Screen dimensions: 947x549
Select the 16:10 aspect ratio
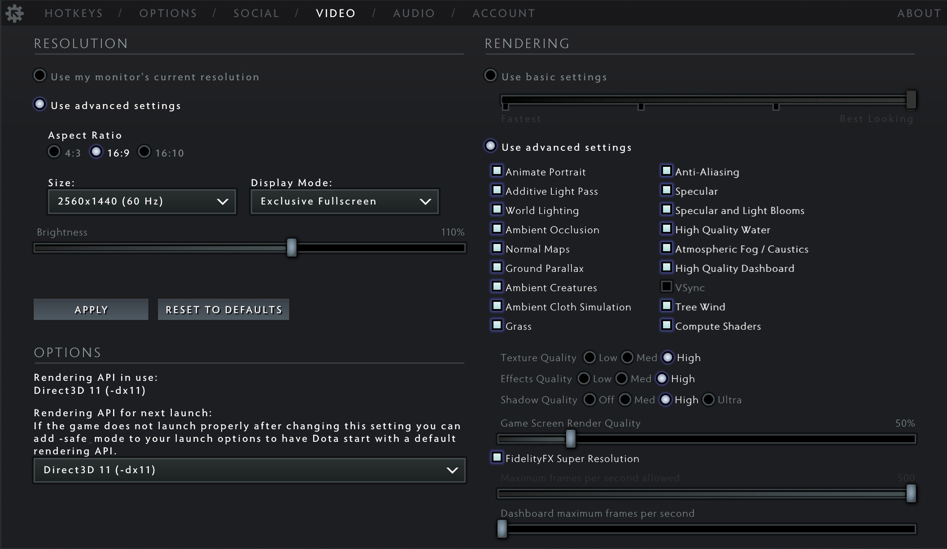144,152
